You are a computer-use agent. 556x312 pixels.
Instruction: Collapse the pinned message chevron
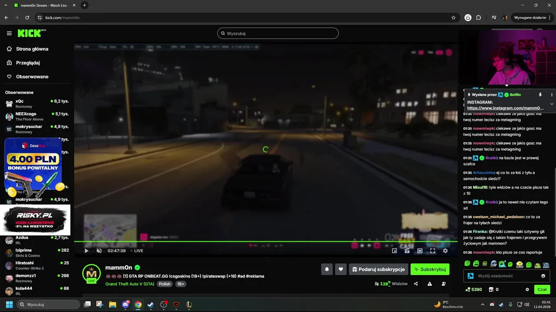(x=552, y=104)
